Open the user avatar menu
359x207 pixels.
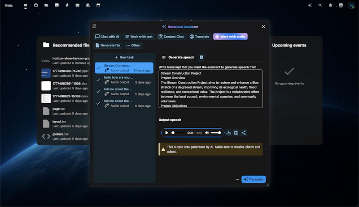[351, 5]
